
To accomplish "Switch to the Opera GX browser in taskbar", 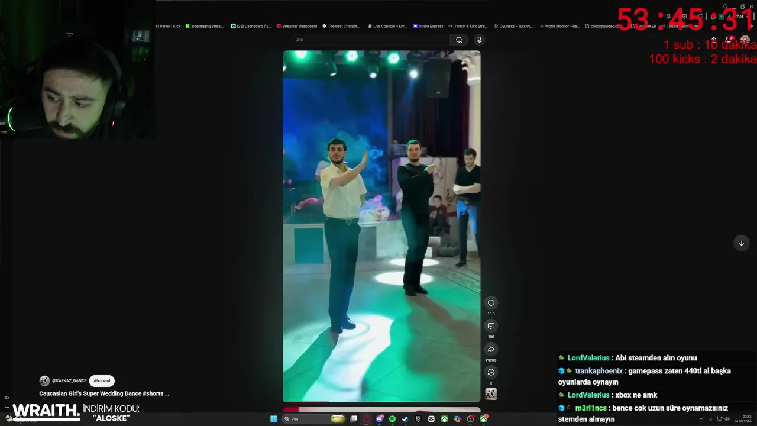I will (367, 419).
